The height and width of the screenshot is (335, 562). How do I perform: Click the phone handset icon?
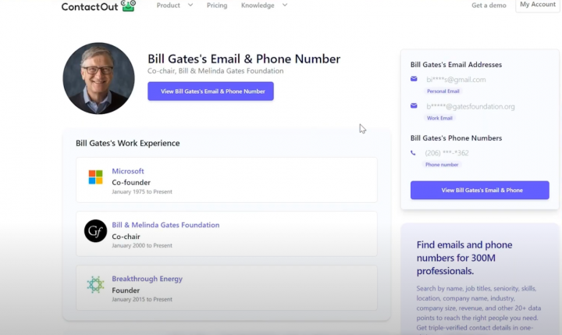coord(414,152)
